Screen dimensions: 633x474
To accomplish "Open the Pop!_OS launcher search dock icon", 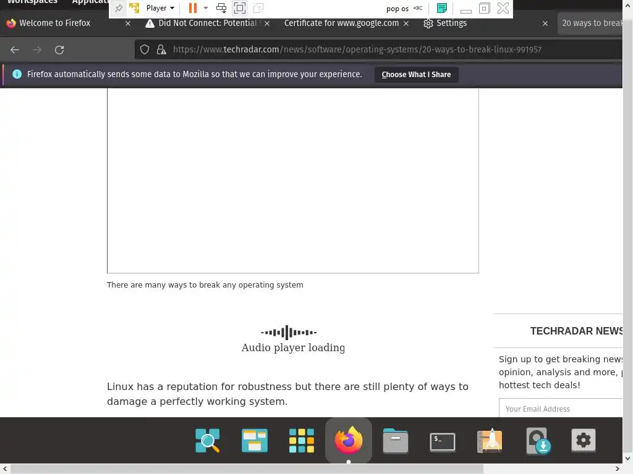I will coord(208,441).
